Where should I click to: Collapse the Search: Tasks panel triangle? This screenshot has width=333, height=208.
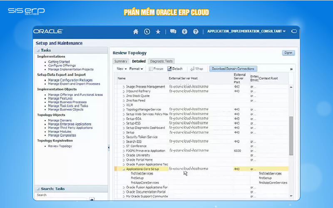tap(38, 189)
